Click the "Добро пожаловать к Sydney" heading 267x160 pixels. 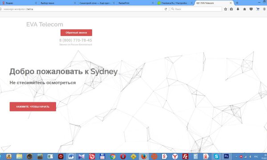tap(64, 72)
